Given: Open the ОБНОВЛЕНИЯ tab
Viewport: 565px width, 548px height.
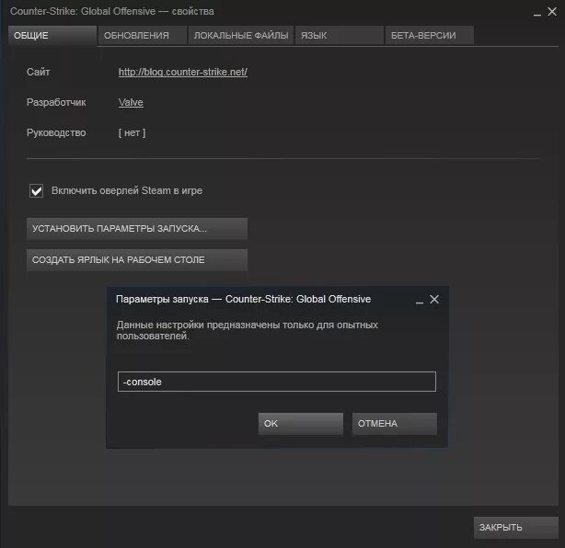Looking at the screenshot, I should (143, 35).
